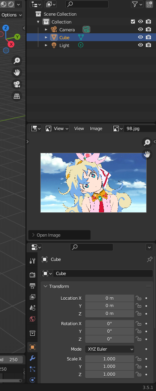Click the outliner search field
The image size is (156, 391).
coord(87,4)
